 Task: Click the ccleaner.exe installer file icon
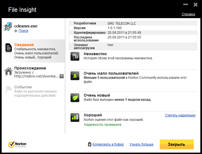[x=8, y=27]
